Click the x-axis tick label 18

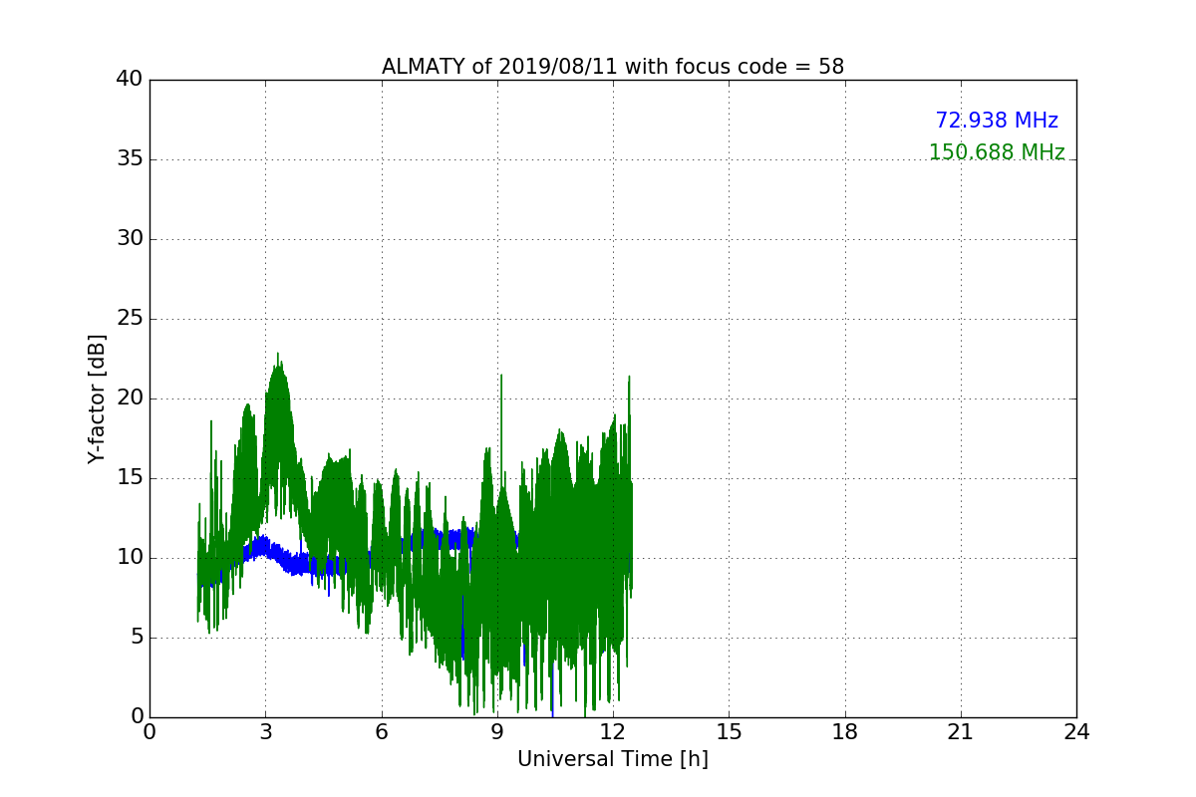click(845, 732)
